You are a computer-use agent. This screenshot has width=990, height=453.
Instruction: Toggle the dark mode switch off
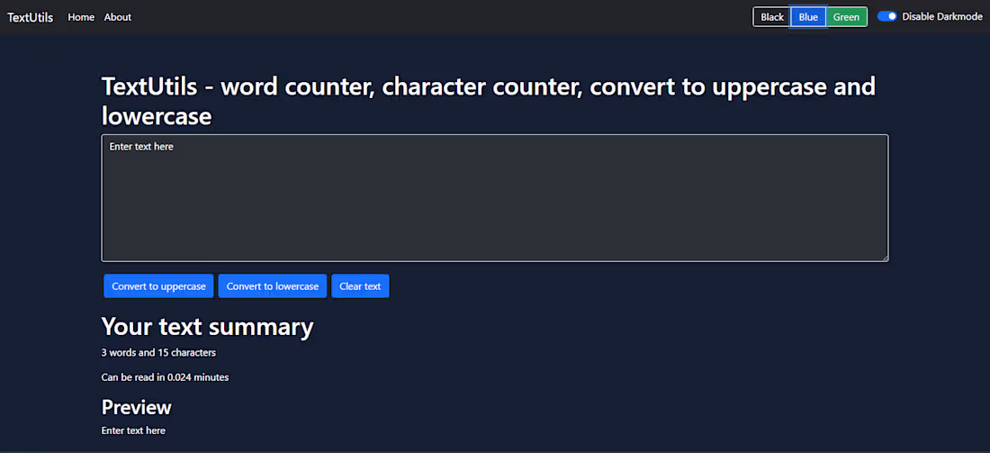(887, 17)
